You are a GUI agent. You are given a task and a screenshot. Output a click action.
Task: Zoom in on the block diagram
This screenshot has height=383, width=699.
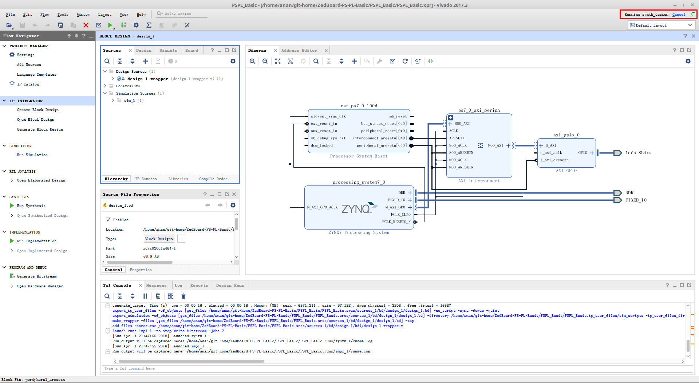pos(252,61)
